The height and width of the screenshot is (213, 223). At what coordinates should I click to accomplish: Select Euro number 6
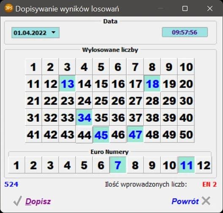(101, 165)
